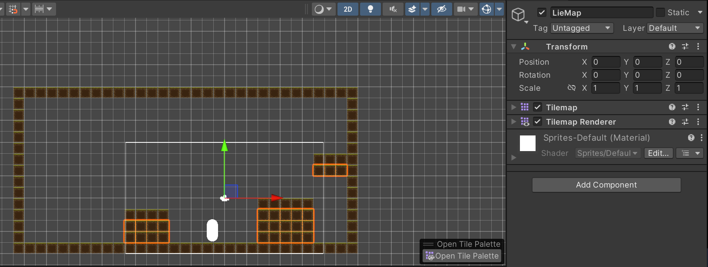Viewport: 708px width, 267px height.
Task: Open the Sprites/Default shader dropdown
Action: [608, 153]
